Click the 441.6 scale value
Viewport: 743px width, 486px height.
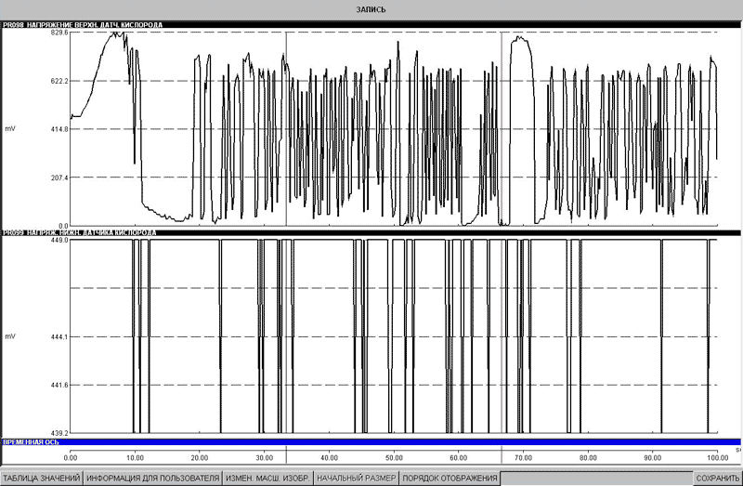click(x=59, y=385)
